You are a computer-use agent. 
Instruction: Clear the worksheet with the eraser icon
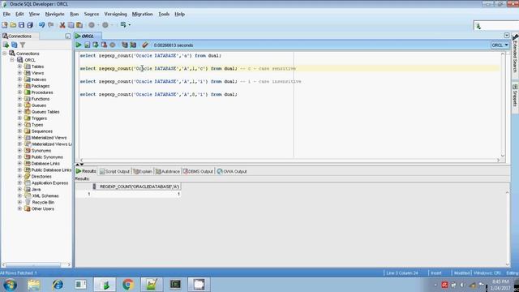tap(145, 45)
